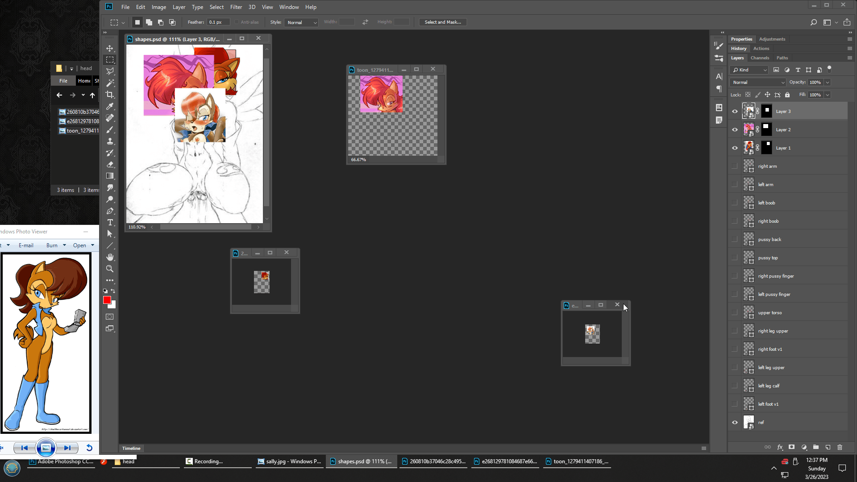Show the right arm layer
Image resolution: width=857 pixels, height=482 pixels.
[735, 166]
